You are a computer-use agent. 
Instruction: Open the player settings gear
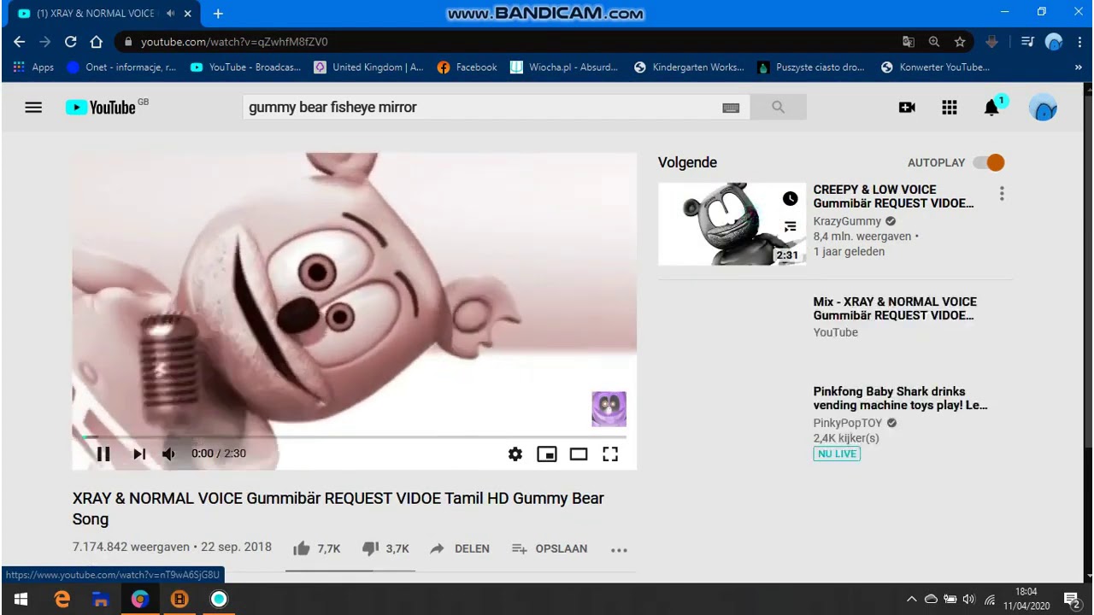(x=515, y=454)
